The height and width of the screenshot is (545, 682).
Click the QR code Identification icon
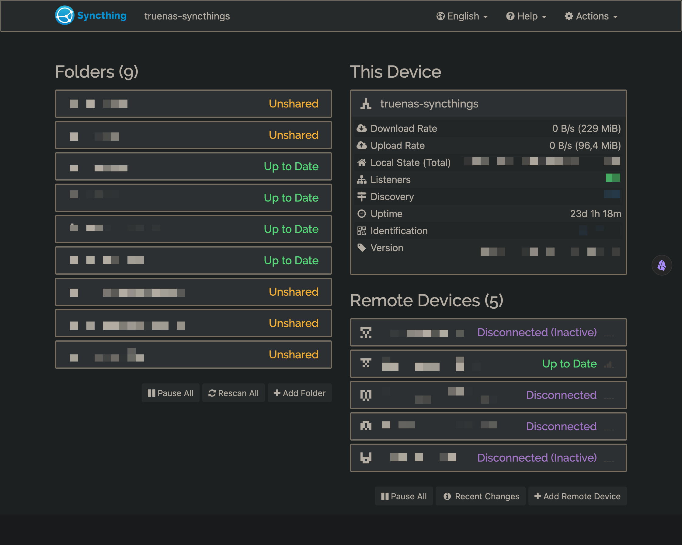click(362, 230)
